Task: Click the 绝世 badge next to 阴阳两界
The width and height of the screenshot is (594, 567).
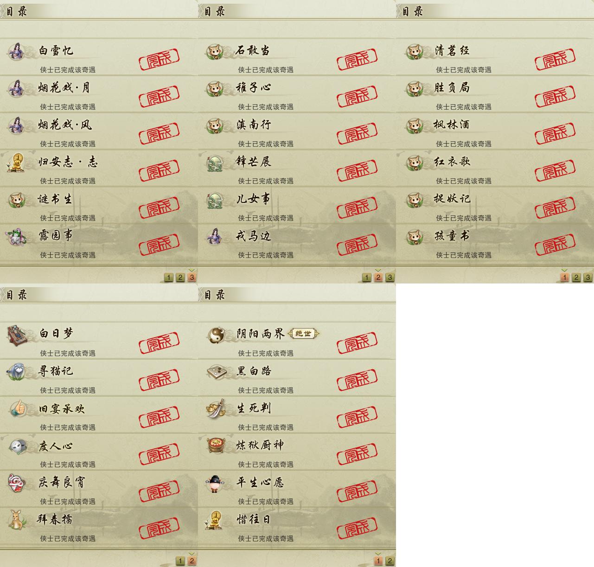Action: pos(304,333)
